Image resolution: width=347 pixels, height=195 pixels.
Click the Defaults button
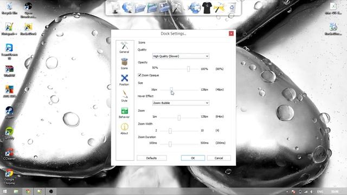coord(152,158)
